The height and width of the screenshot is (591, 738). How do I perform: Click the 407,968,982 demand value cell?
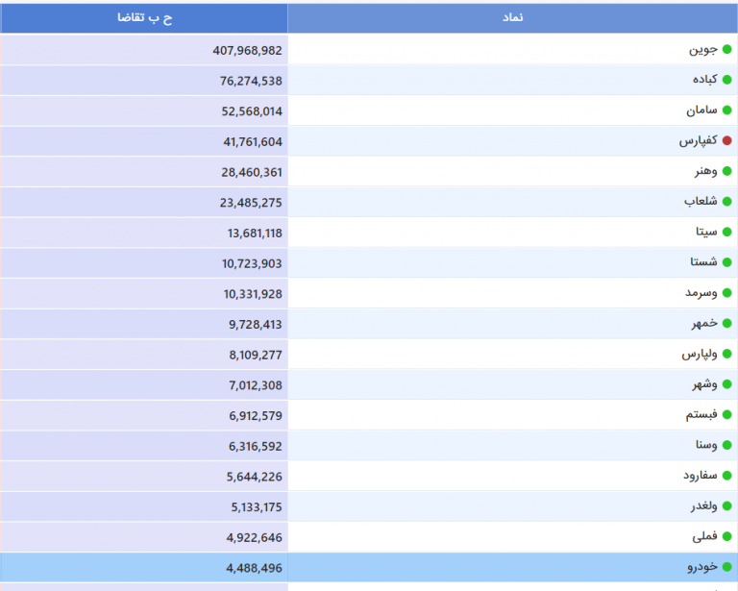coord(144,49)
